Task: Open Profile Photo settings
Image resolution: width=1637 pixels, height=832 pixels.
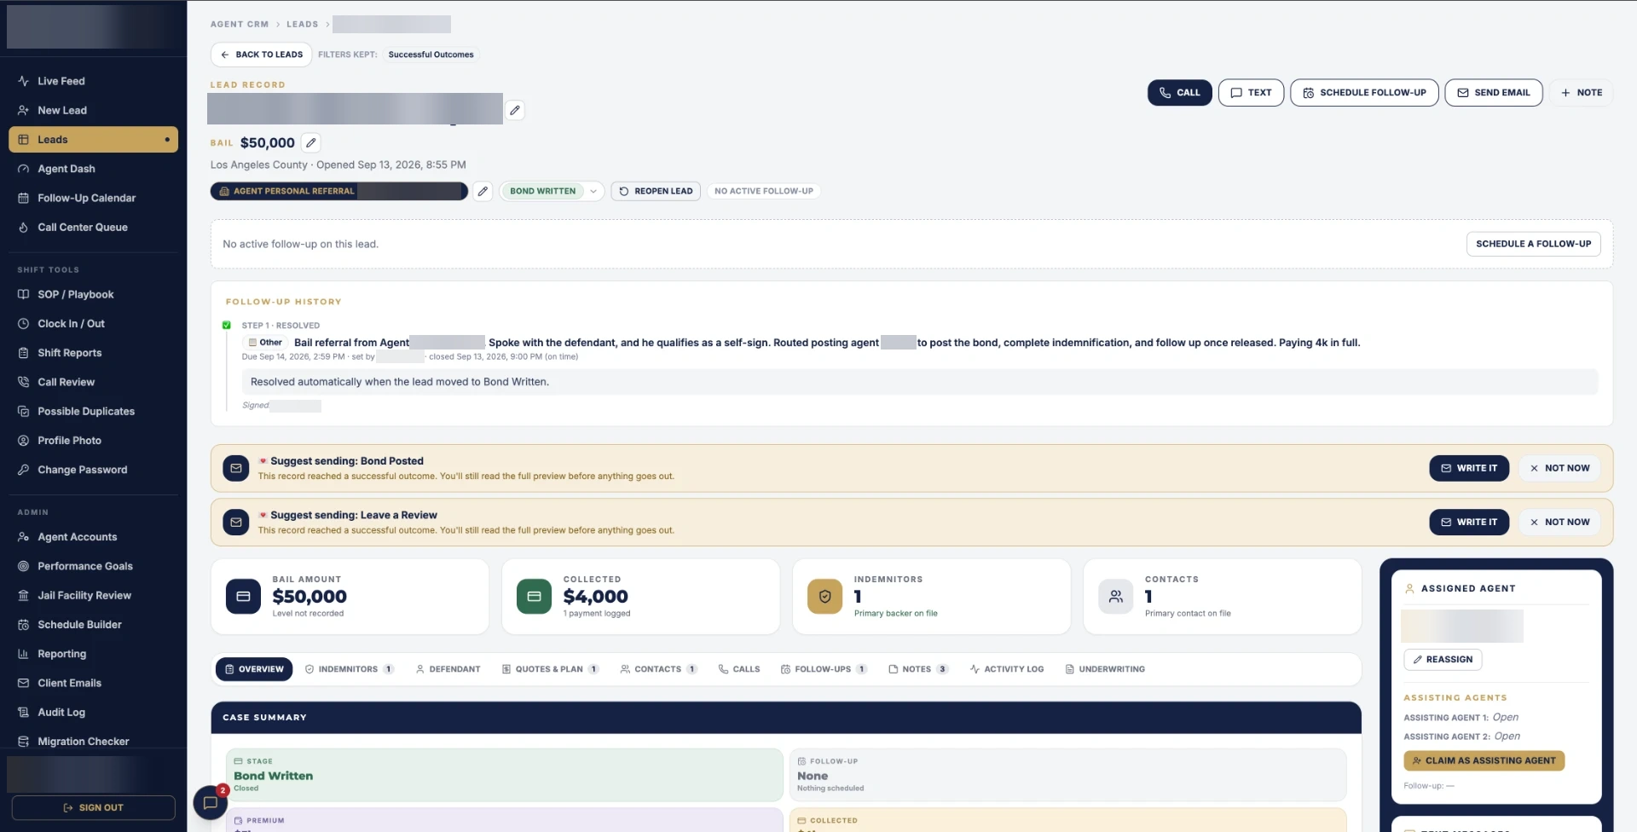Action: tap(93, 440)
